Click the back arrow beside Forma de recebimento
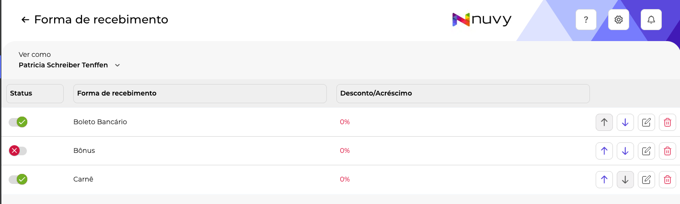 click(25, 20)
